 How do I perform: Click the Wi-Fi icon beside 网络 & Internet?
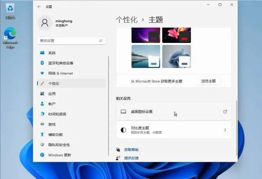[x=42, y=73]
